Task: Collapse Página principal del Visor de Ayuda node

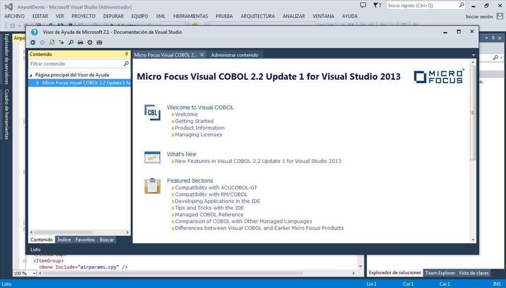Action: click(x=31, y=75)
